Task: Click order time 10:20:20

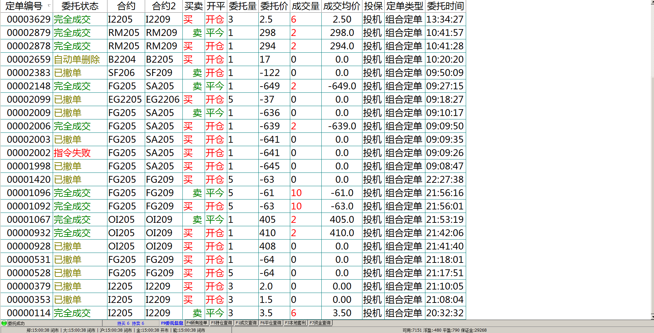Action: [x=445, y=60]
